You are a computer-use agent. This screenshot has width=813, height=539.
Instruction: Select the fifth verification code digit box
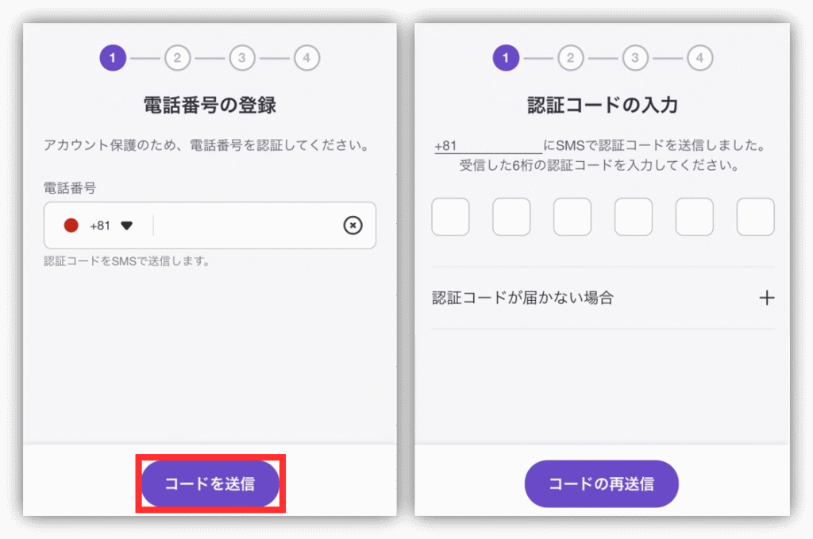[x=694, y=217]
